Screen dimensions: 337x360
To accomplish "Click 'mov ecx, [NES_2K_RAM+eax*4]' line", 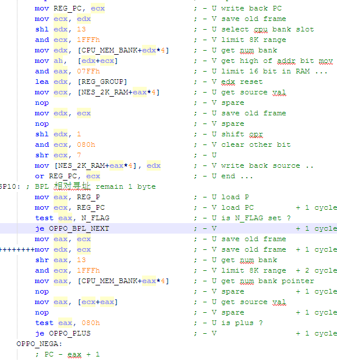I will (97, 92).
